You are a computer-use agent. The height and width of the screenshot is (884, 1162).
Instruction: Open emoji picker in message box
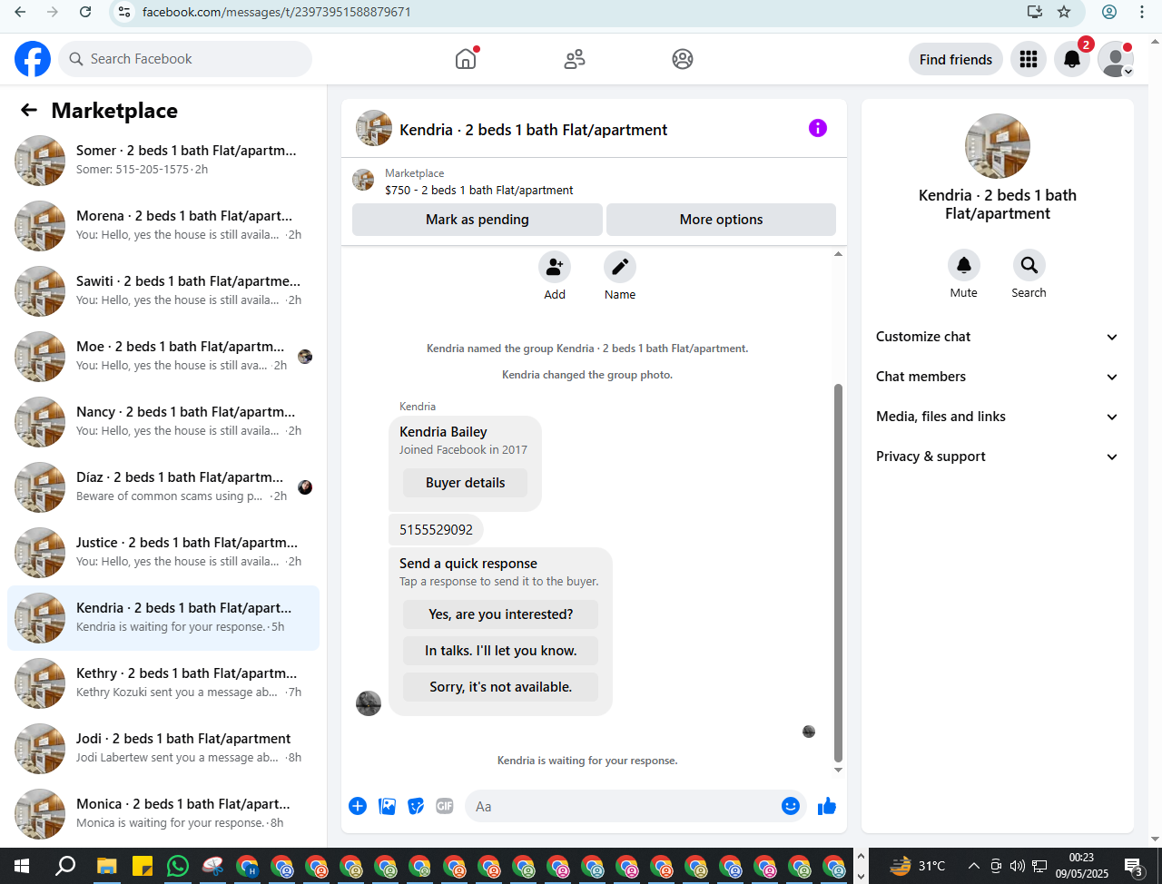pyautogui.click(x=791, y=806)
